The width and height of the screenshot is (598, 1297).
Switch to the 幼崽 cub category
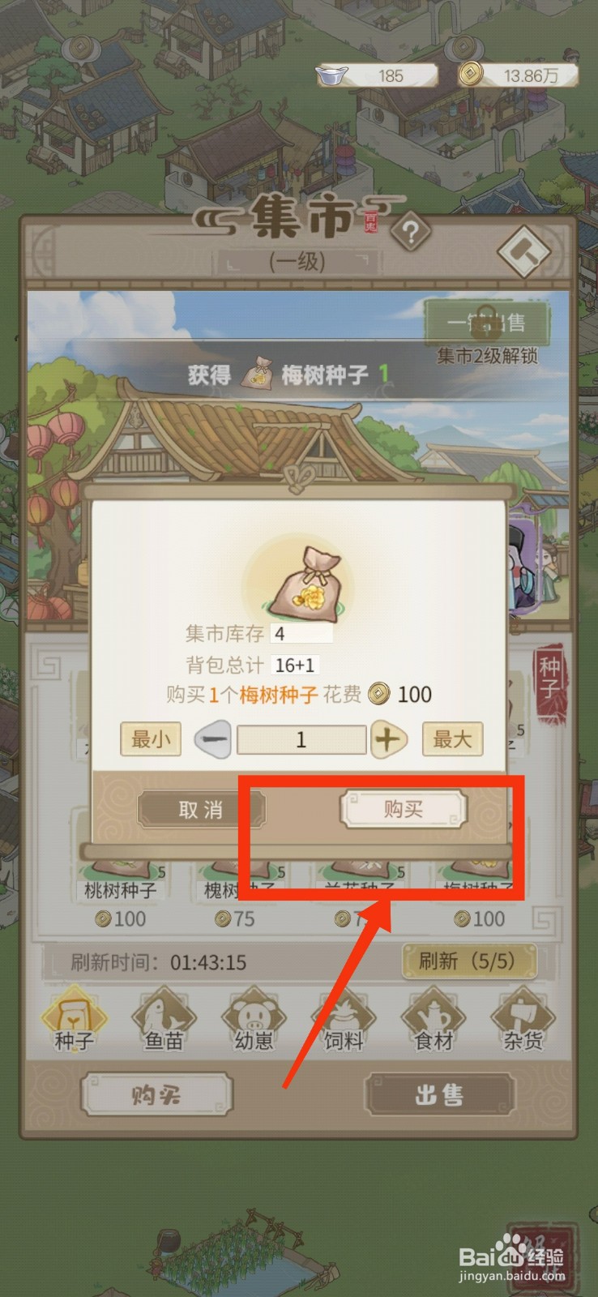click(x=254, y=1020)
